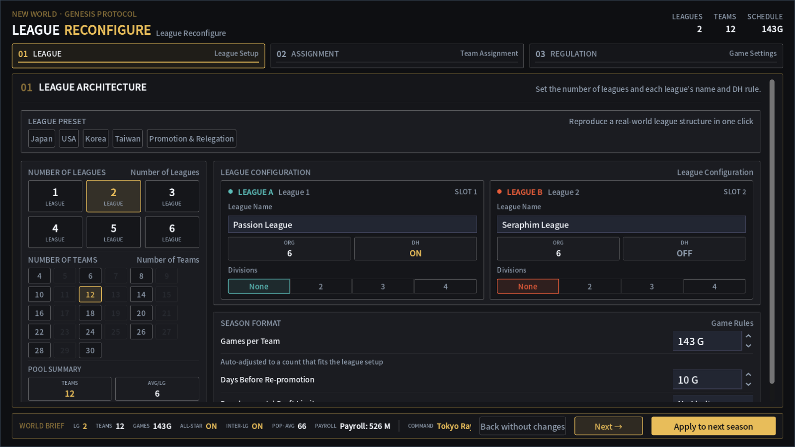The height and width of the screenshot is (447, 795).
Task: Edit the Passion League name field
Action: click(x=352, y=224)
